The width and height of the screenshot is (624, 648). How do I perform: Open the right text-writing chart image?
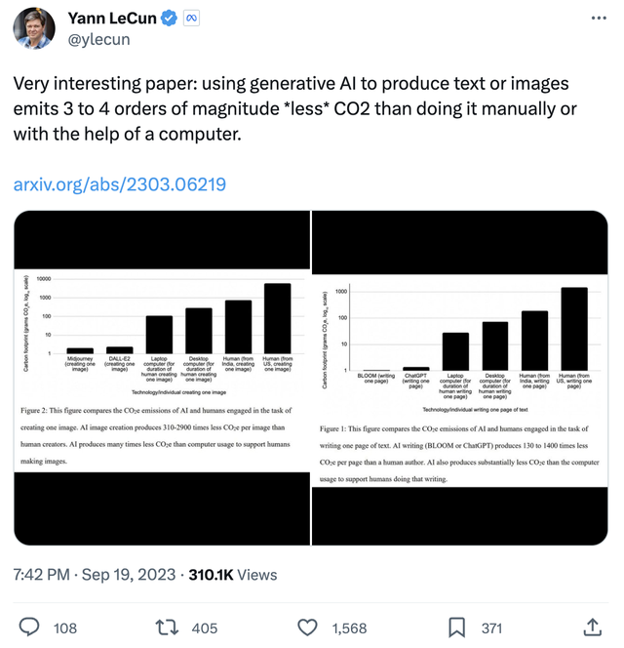[x=460, y=379]
